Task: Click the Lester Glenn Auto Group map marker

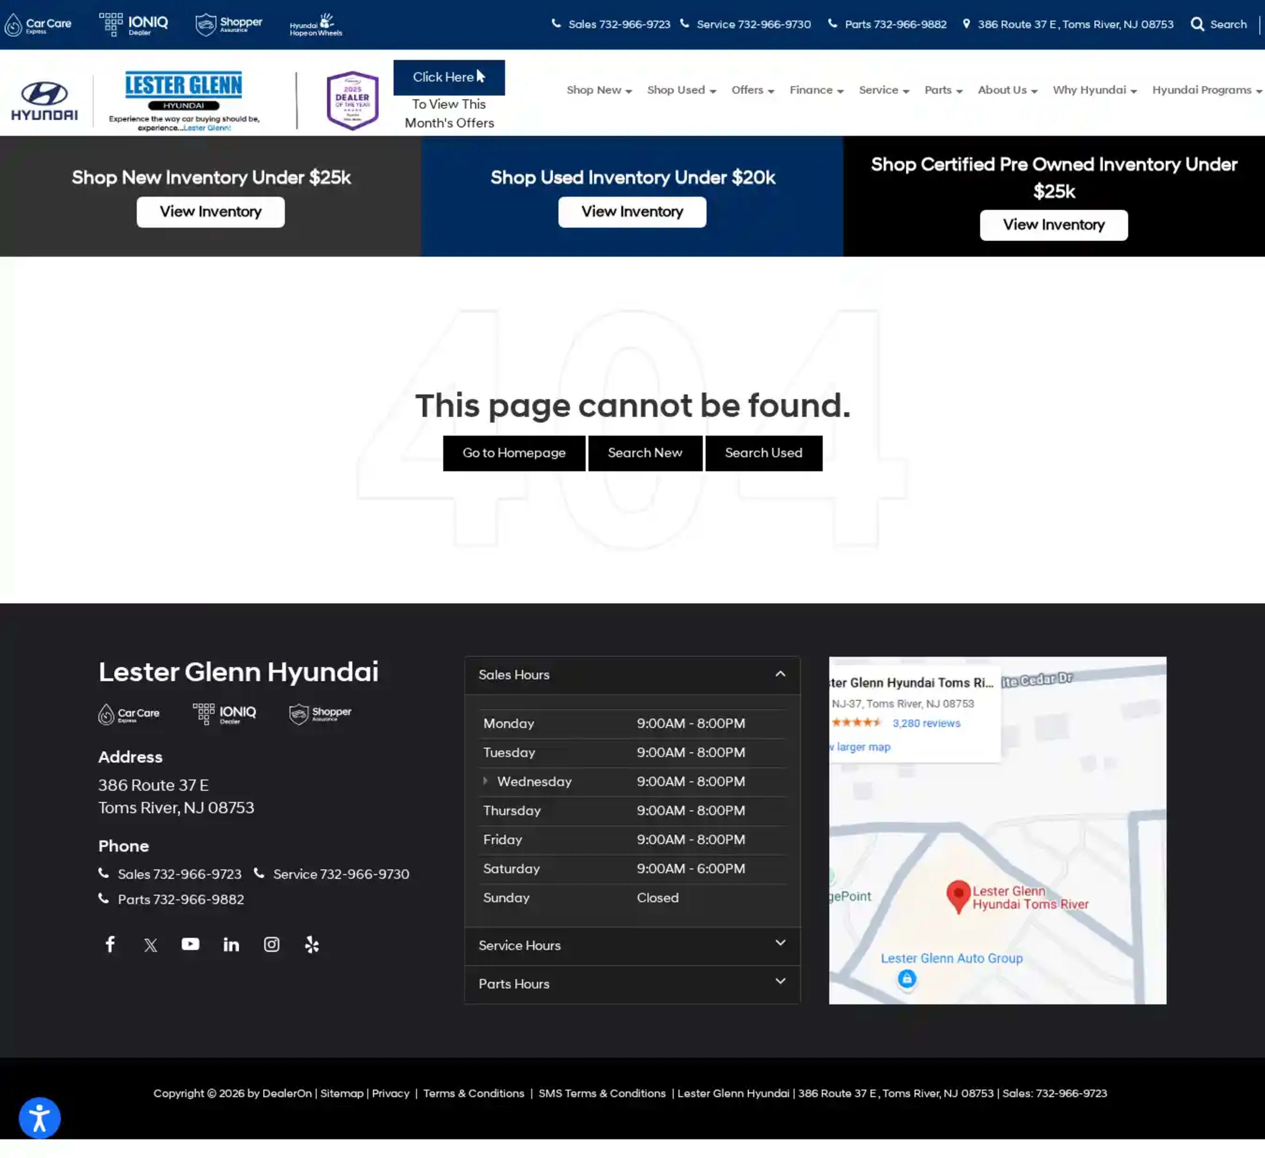Action: coord(907,979)
